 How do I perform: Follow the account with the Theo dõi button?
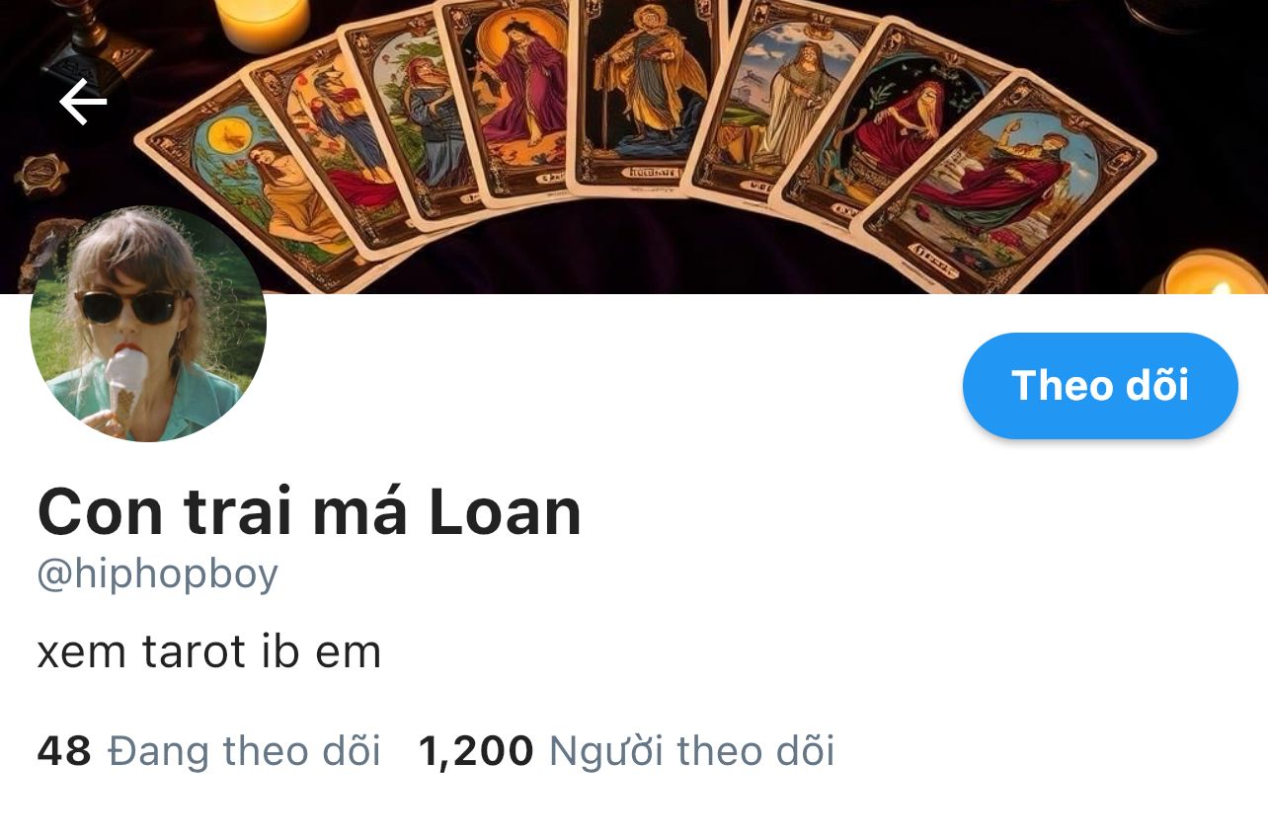(1100, 385)
